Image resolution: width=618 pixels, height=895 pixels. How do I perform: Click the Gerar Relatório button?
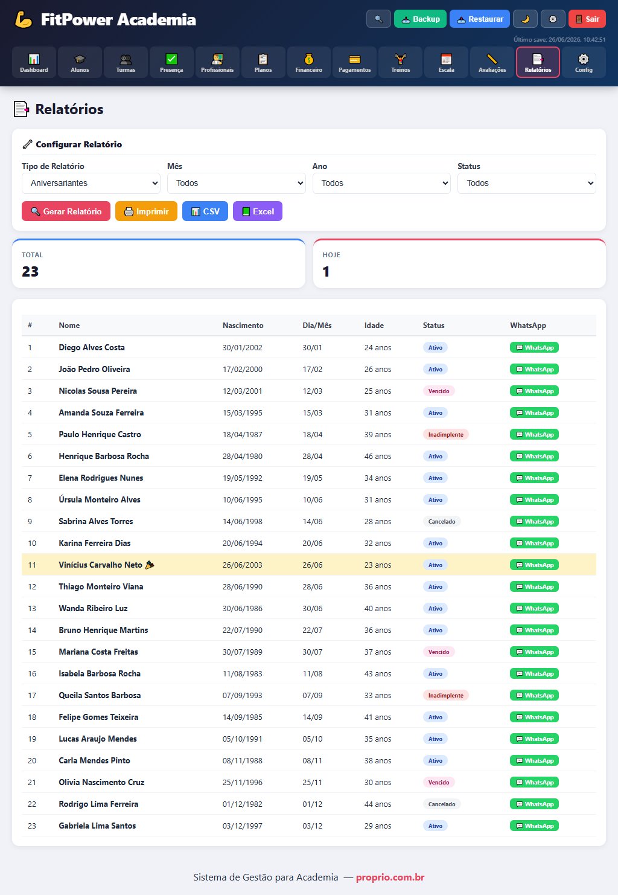click(x=66, y=211)
